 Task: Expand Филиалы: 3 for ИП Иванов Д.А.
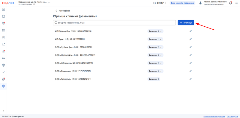[155, 31]
